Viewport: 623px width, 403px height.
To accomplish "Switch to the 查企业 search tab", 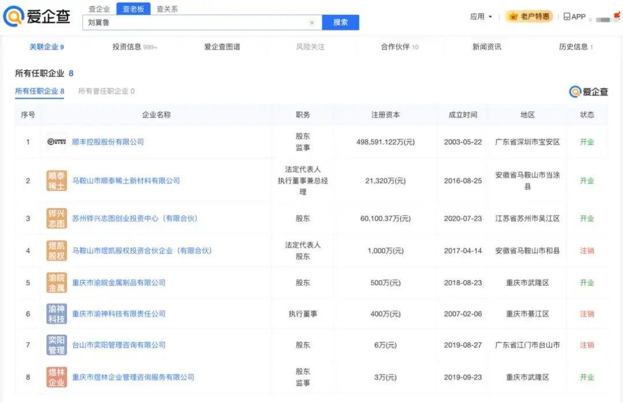I will (x=99, y=9).
